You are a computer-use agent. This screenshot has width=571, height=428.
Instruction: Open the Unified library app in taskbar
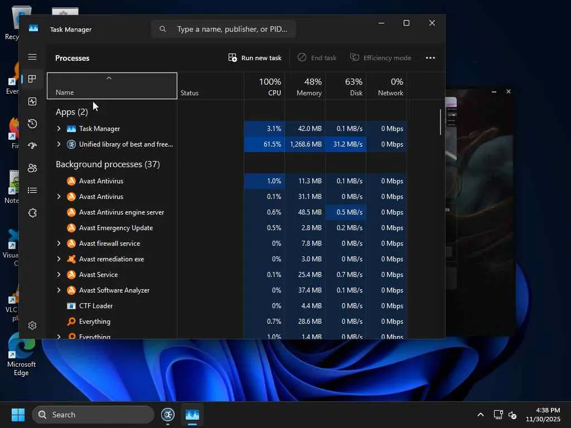point(168,415)
